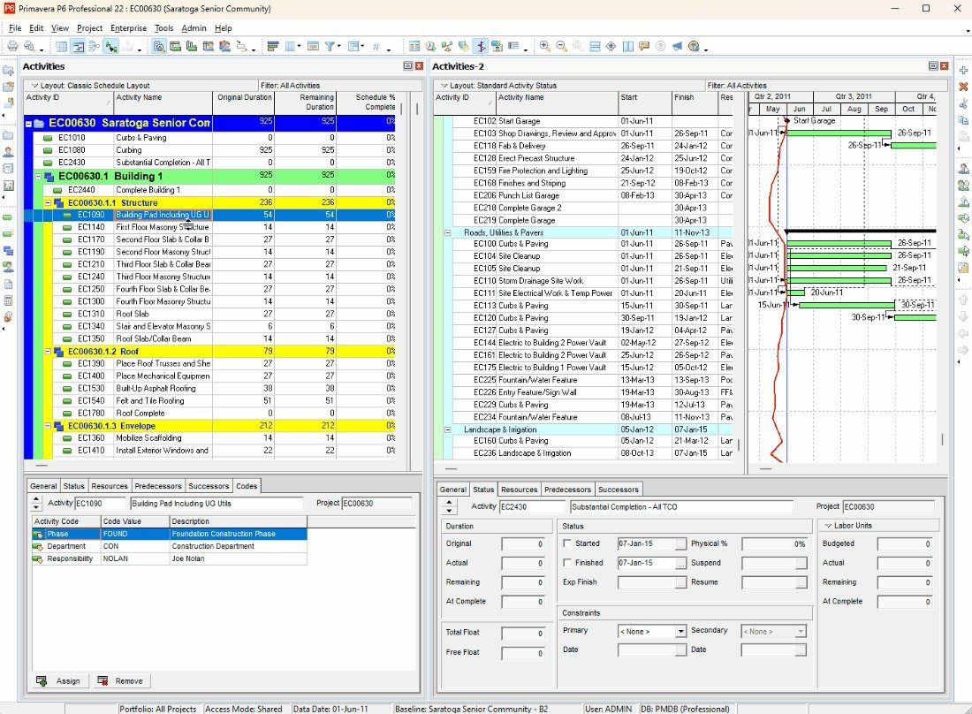Click the Started date field showing 07-Jan-15
The height and width of the screenshot is (714, 972).
pyautogui.click(x=646, y=544)
